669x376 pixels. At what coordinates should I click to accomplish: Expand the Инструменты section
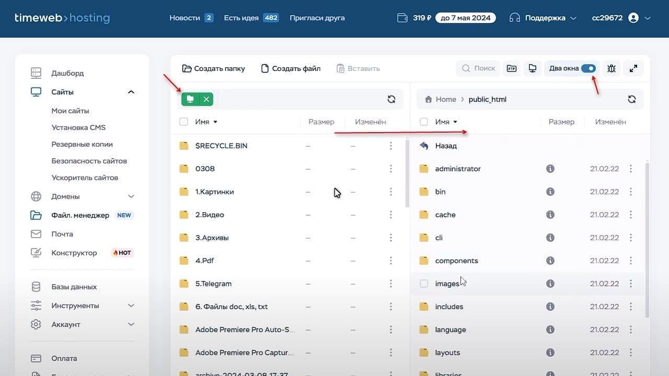tap(131, 305)
